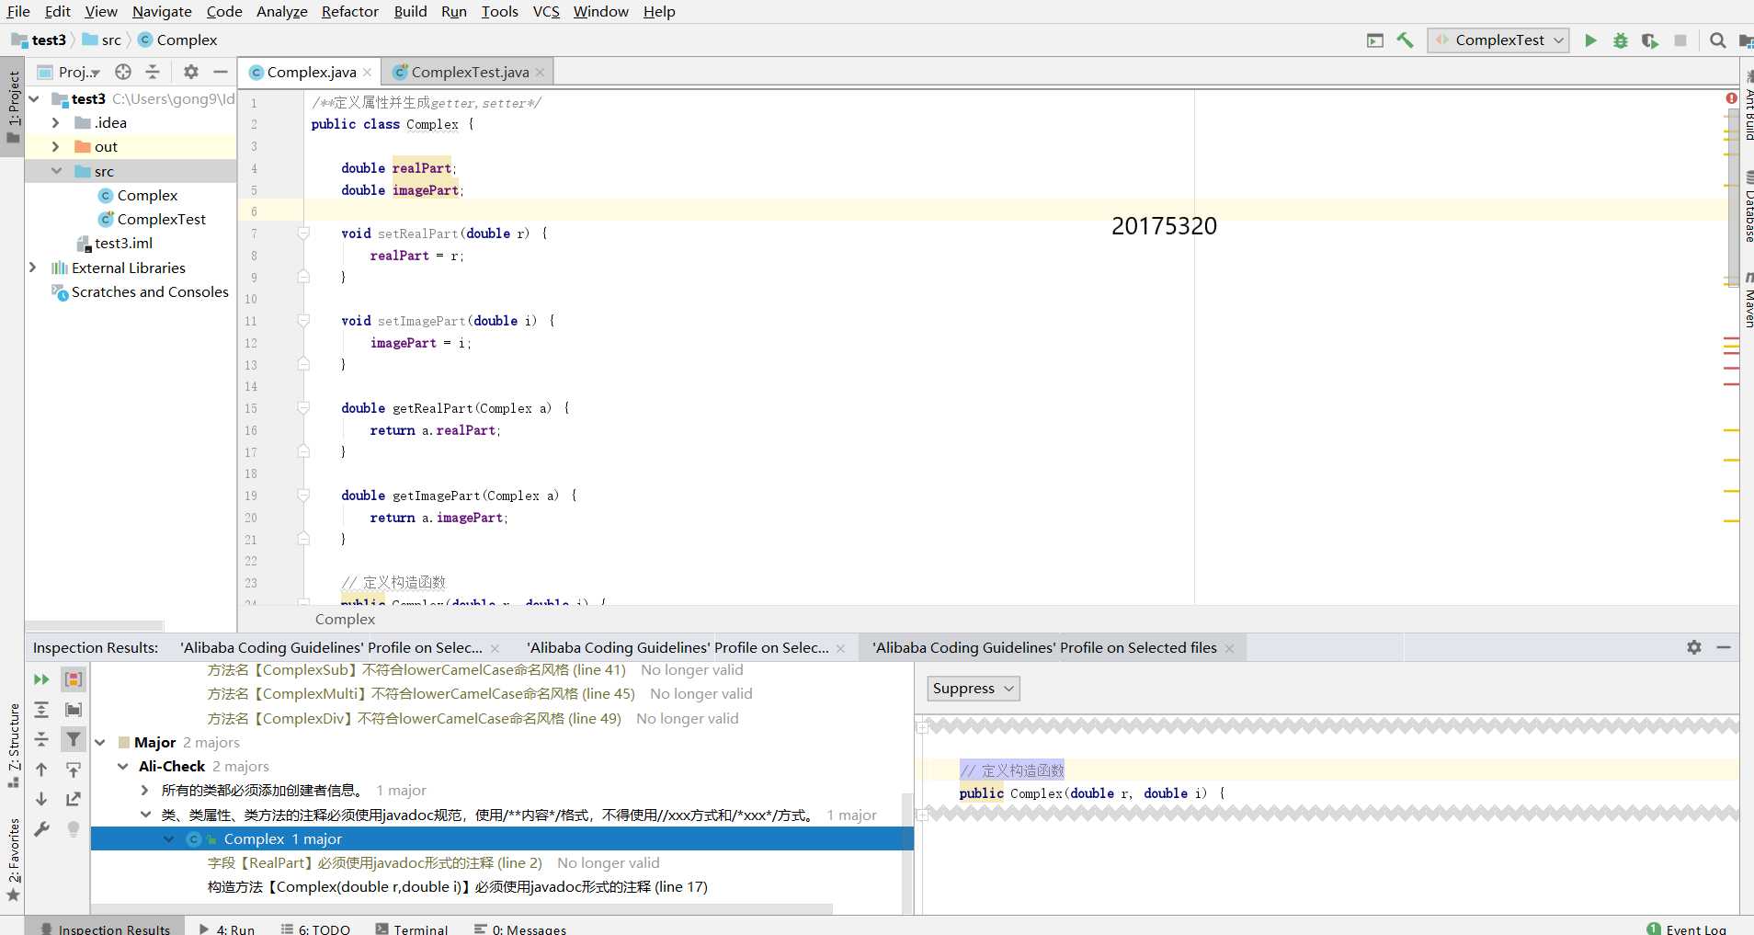Toggle the Database tool window
Viewport: 1754px width, 935px height.
(1748, 208)
